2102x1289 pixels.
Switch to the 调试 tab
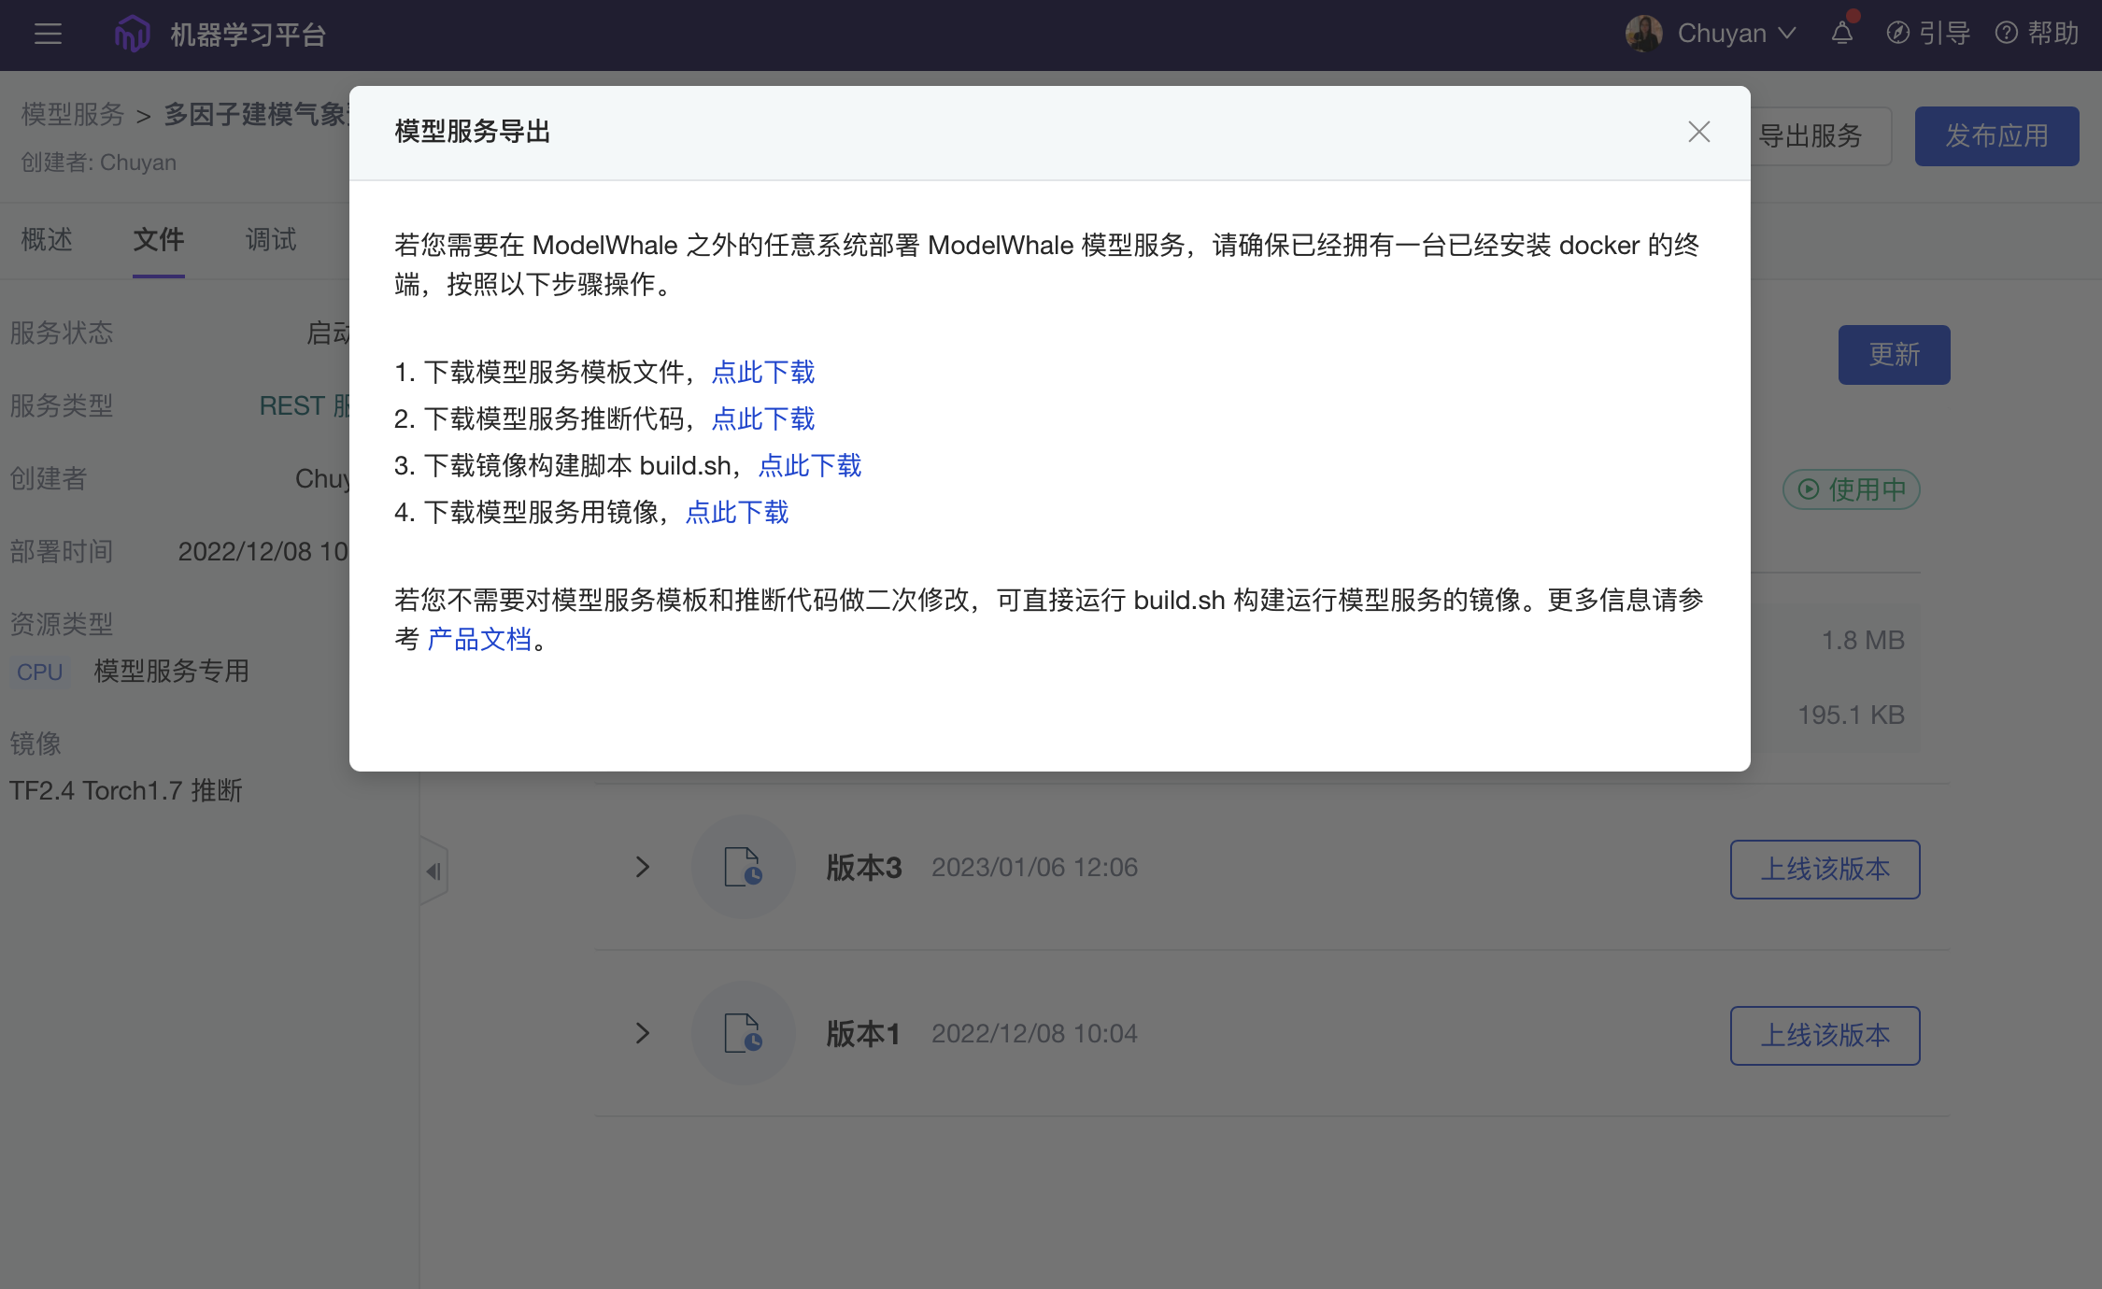point(271,240)
